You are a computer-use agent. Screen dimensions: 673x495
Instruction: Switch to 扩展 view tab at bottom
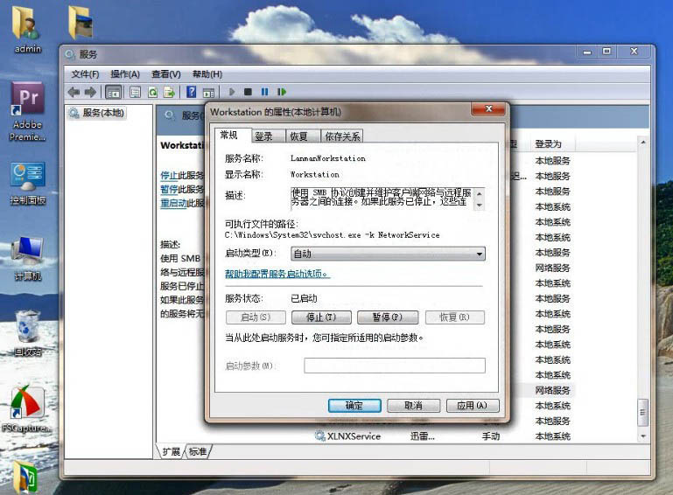pos(172,451)
